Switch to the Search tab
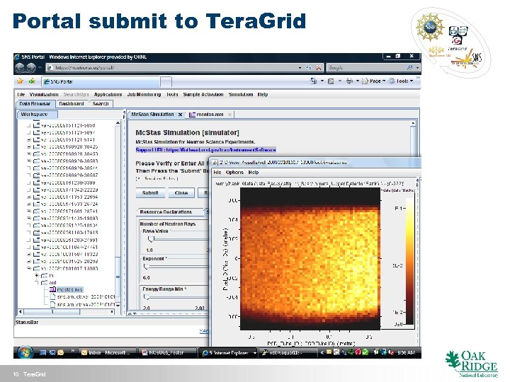This screenshot has width=510, height=382. tap(100, 103)
